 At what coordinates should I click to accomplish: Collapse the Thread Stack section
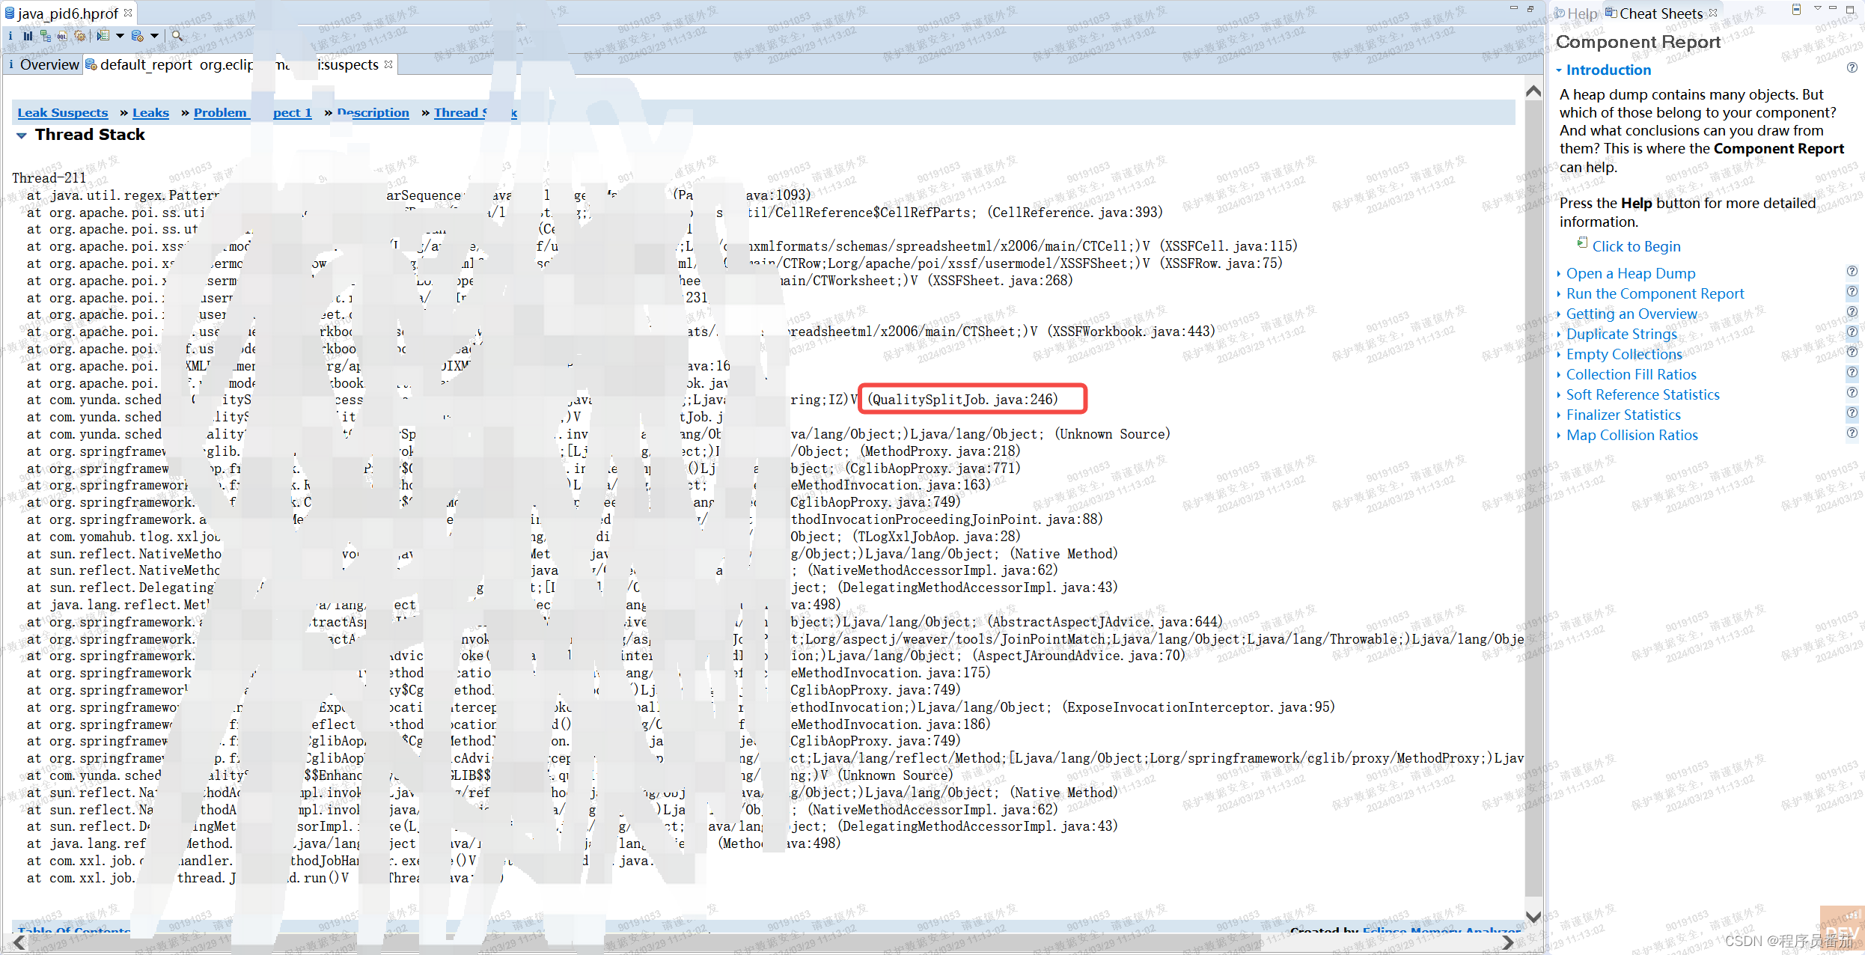[x=21, y=135]
